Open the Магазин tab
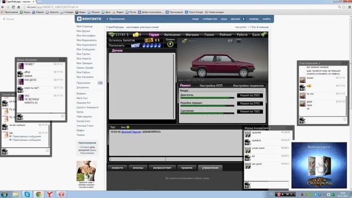The width and height of the screenshot is (352, 198). pyautogui.click(x=192, y=35)
